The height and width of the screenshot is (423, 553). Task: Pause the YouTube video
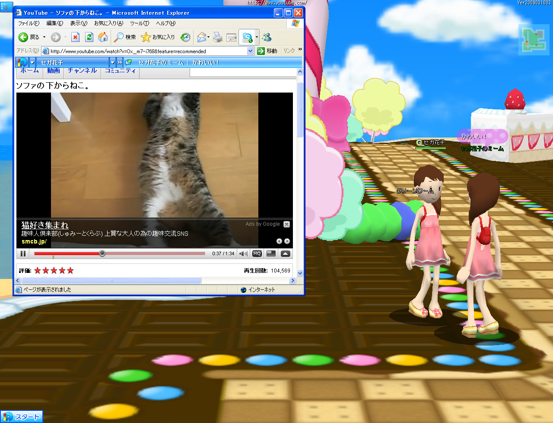(23, 253)
